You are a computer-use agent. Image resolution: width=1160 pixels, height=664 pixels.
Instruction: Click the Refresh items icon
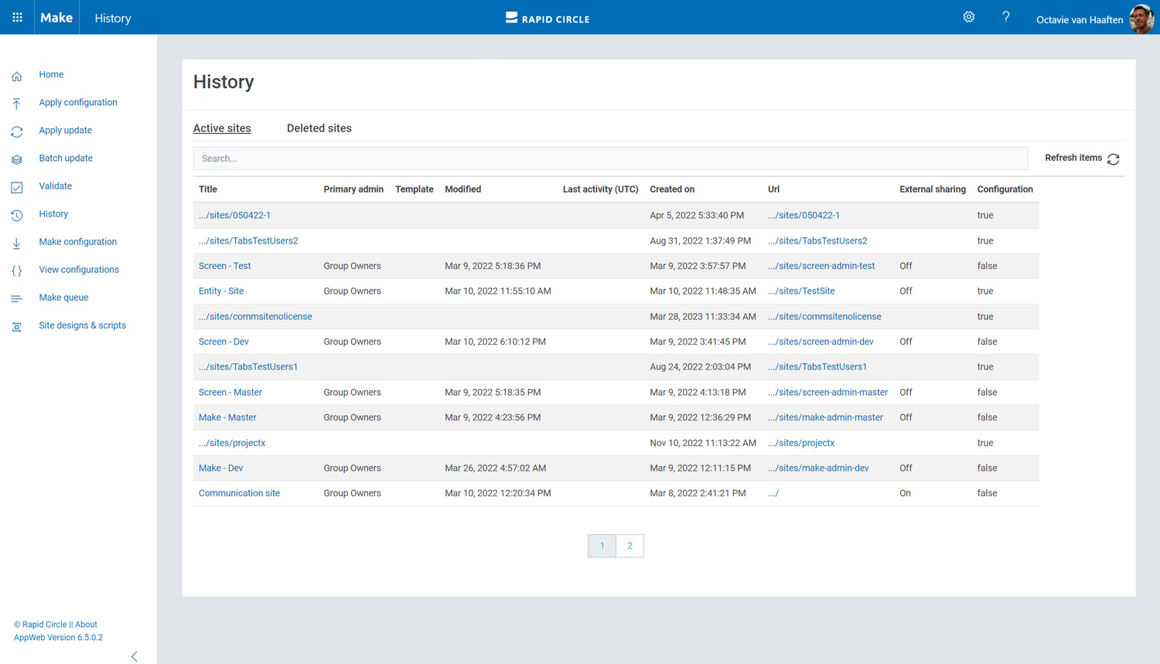click(x=1113, y=158)
